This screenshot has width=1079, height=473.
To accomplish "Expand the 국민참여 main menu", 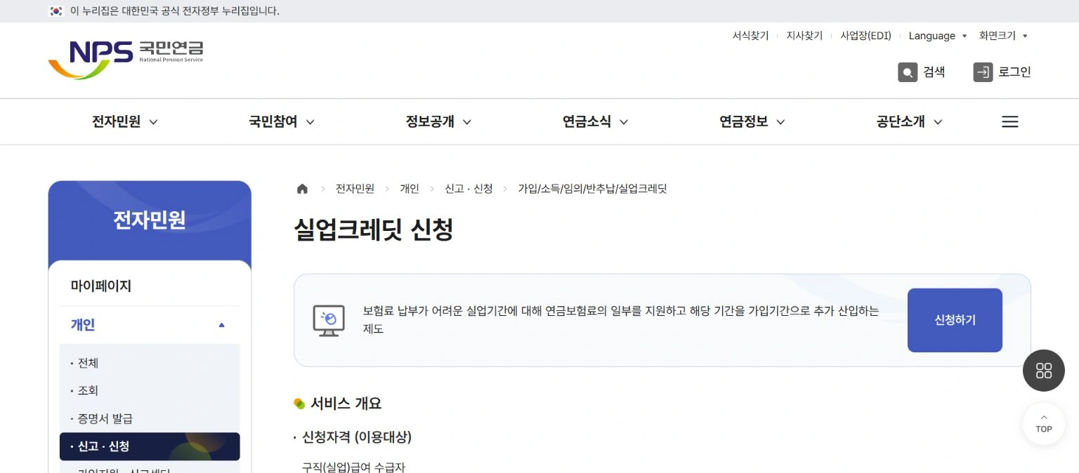I will 282,122.
